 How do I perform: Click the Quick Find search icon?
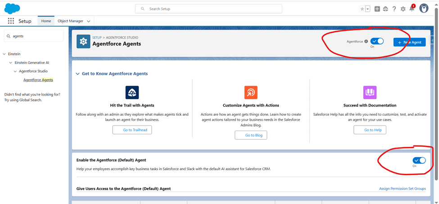(x=9, y=36)
